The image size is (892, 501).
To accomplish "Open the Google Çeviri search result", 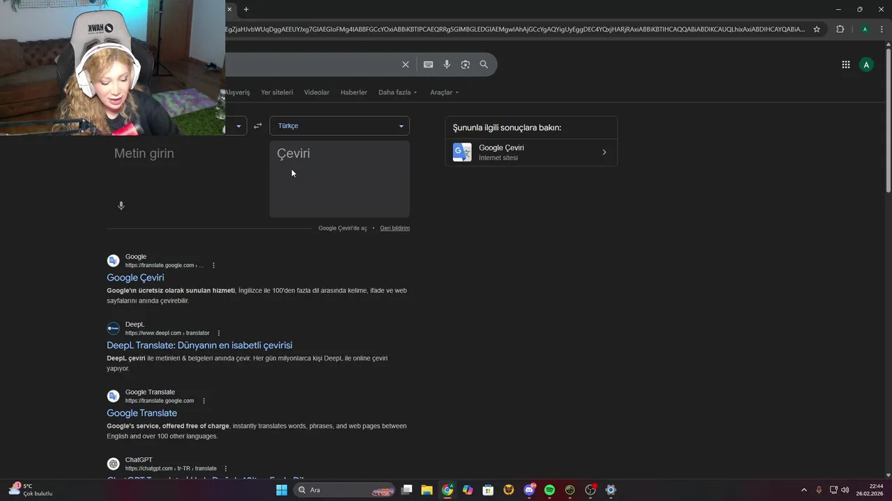I will (135, 278).
